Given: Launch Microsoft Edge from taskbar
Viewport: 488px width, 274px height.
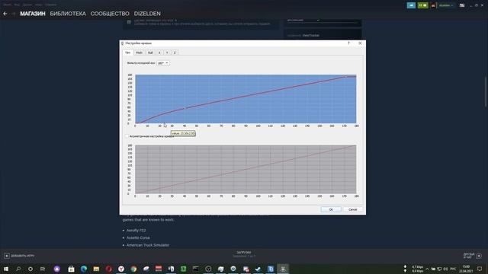Looking at the screenshot, I should coord(84,269).
